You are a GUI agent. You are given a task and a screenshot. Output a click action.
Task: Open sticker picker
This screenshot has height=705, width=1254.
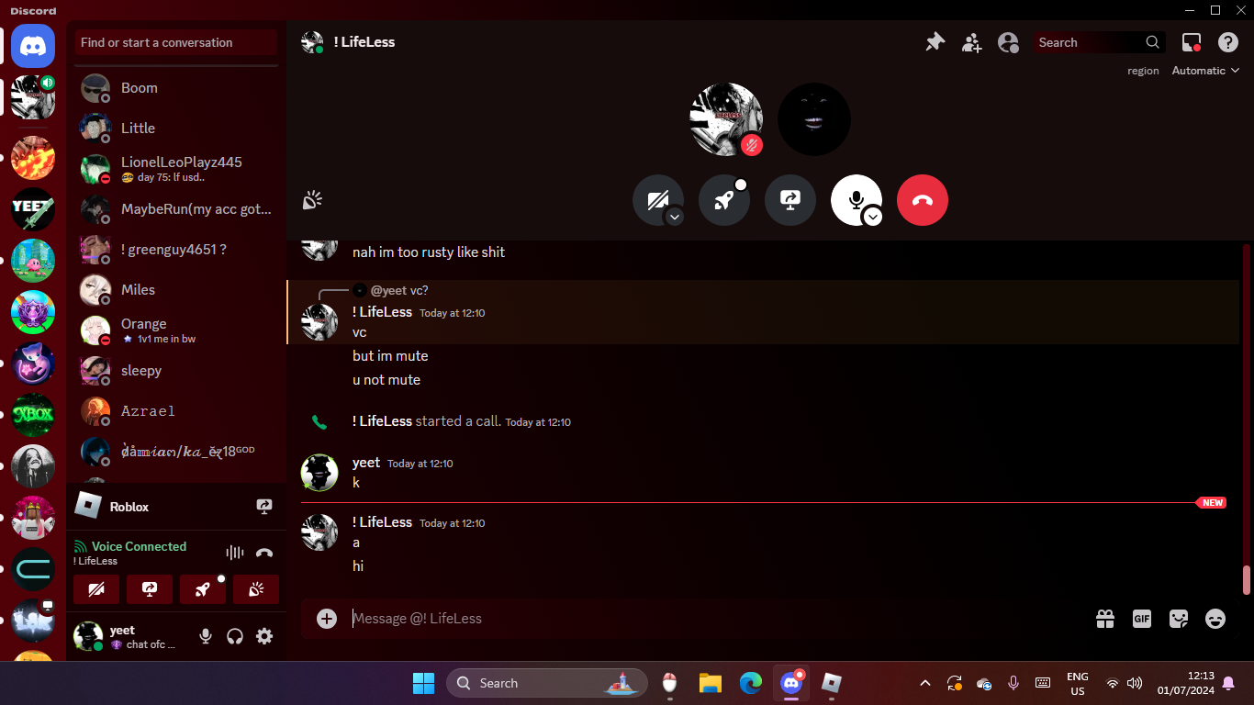[x=1179, y=619]
